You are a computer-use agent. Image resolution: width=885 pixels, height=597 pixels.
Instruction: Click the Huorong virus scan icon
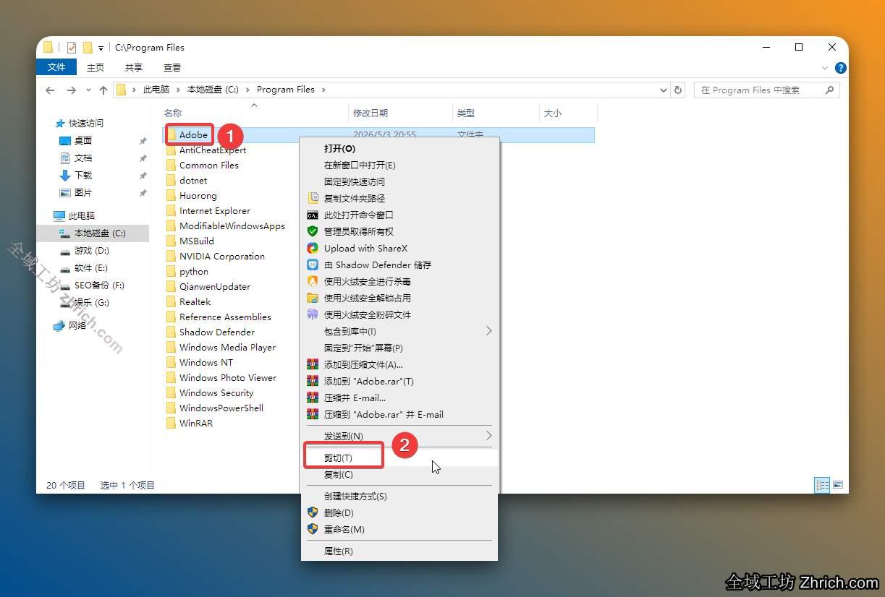[313, 281]
